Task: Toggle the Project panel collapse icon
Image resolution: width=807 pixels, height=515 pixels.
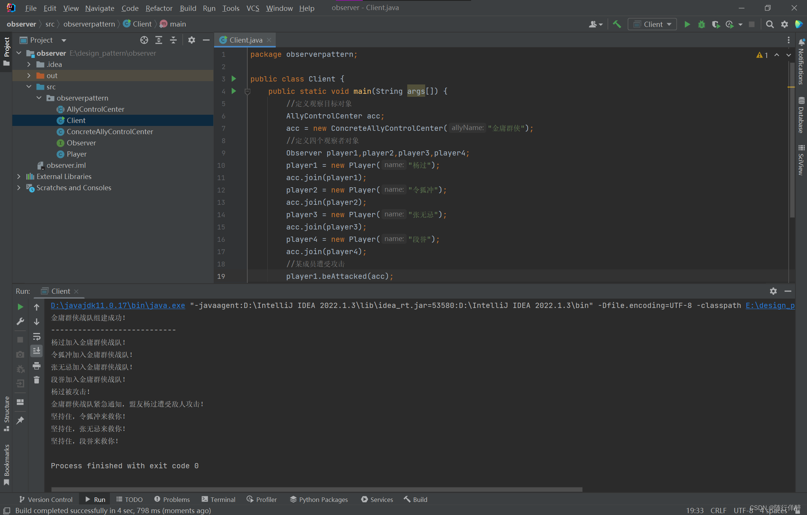Action: [206, 40]
